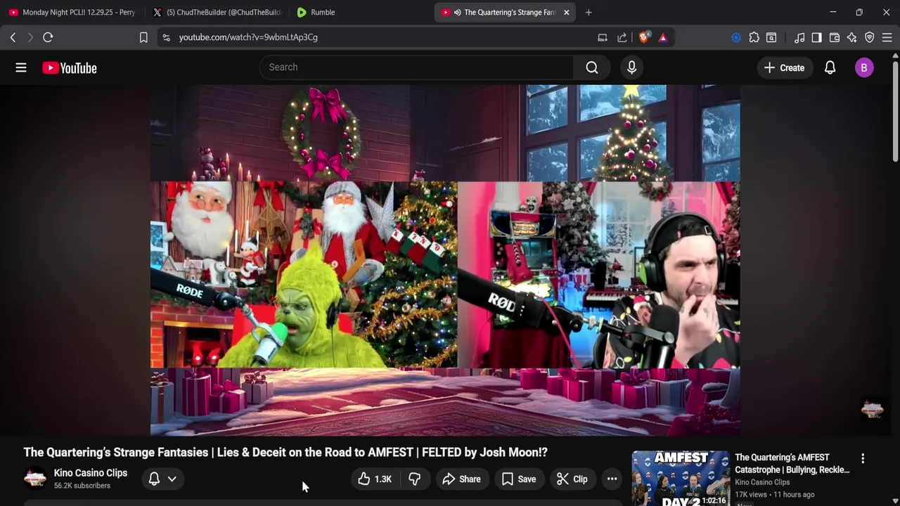Click the Create button

click(x=784, y=67)
